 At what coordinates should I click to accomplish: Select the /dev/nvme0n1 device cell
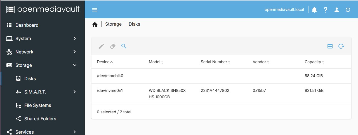click(110, 90)
